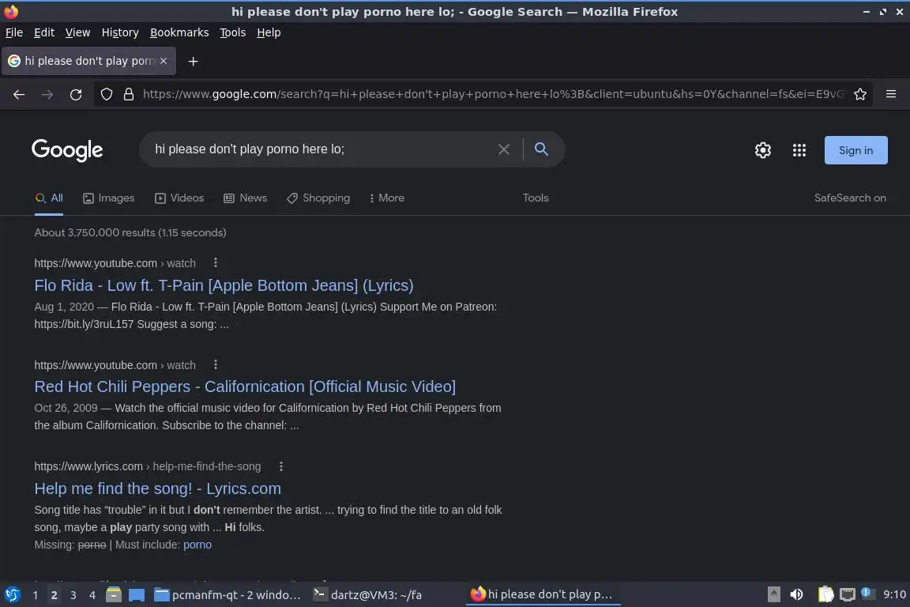910x607 pixels.
Task: Open the Edit menu
Action: coord(44,32)
